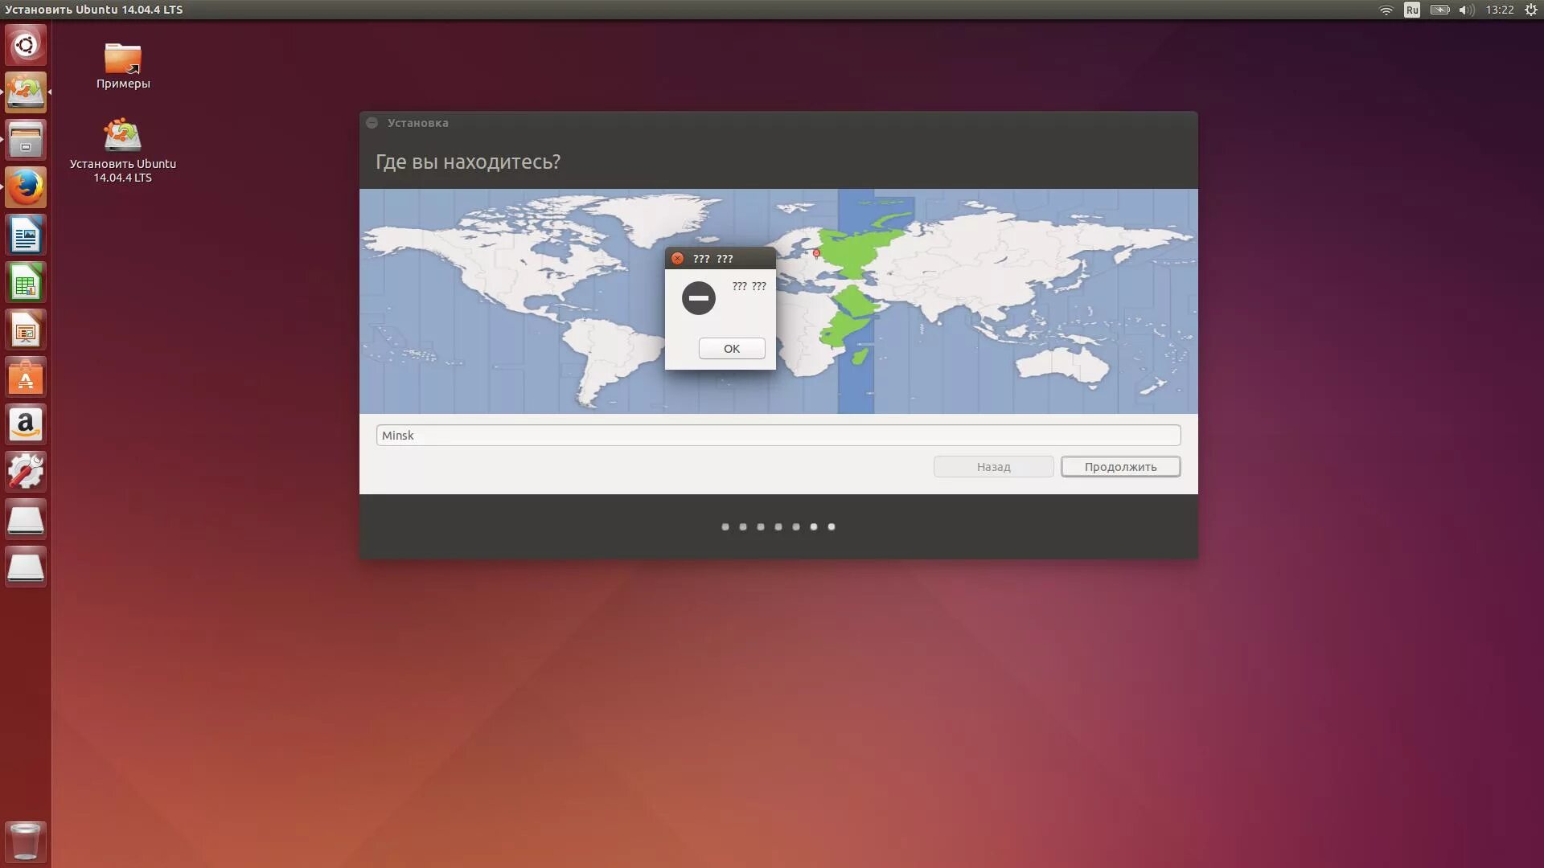Open Ubuntu Software Center icon
Image resolution: width=1544 pixels, height=868 pixels.
click(26, 378)
